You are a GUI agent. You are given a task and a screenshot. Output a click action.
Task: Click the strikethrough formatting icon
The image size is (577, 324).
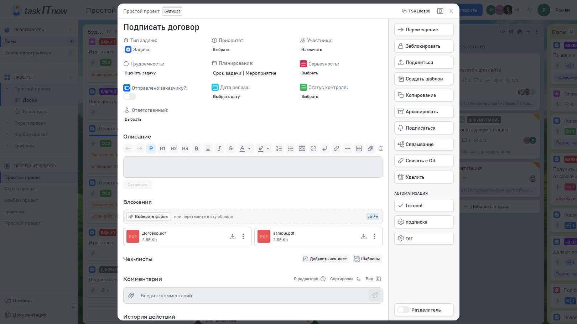click(x=231, y=148)
